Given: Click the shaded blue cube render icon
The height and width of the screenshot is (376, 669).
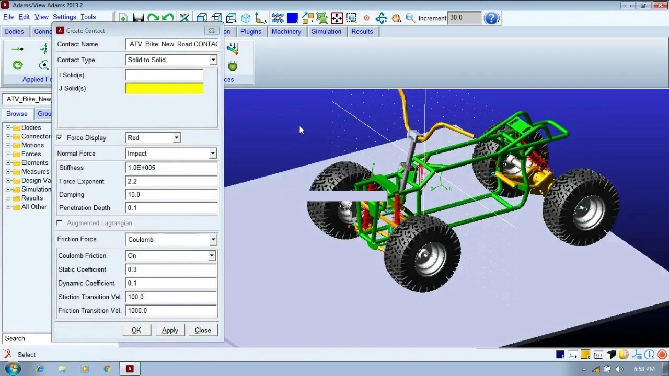Looking at the screenshot, I should [246, 18].
